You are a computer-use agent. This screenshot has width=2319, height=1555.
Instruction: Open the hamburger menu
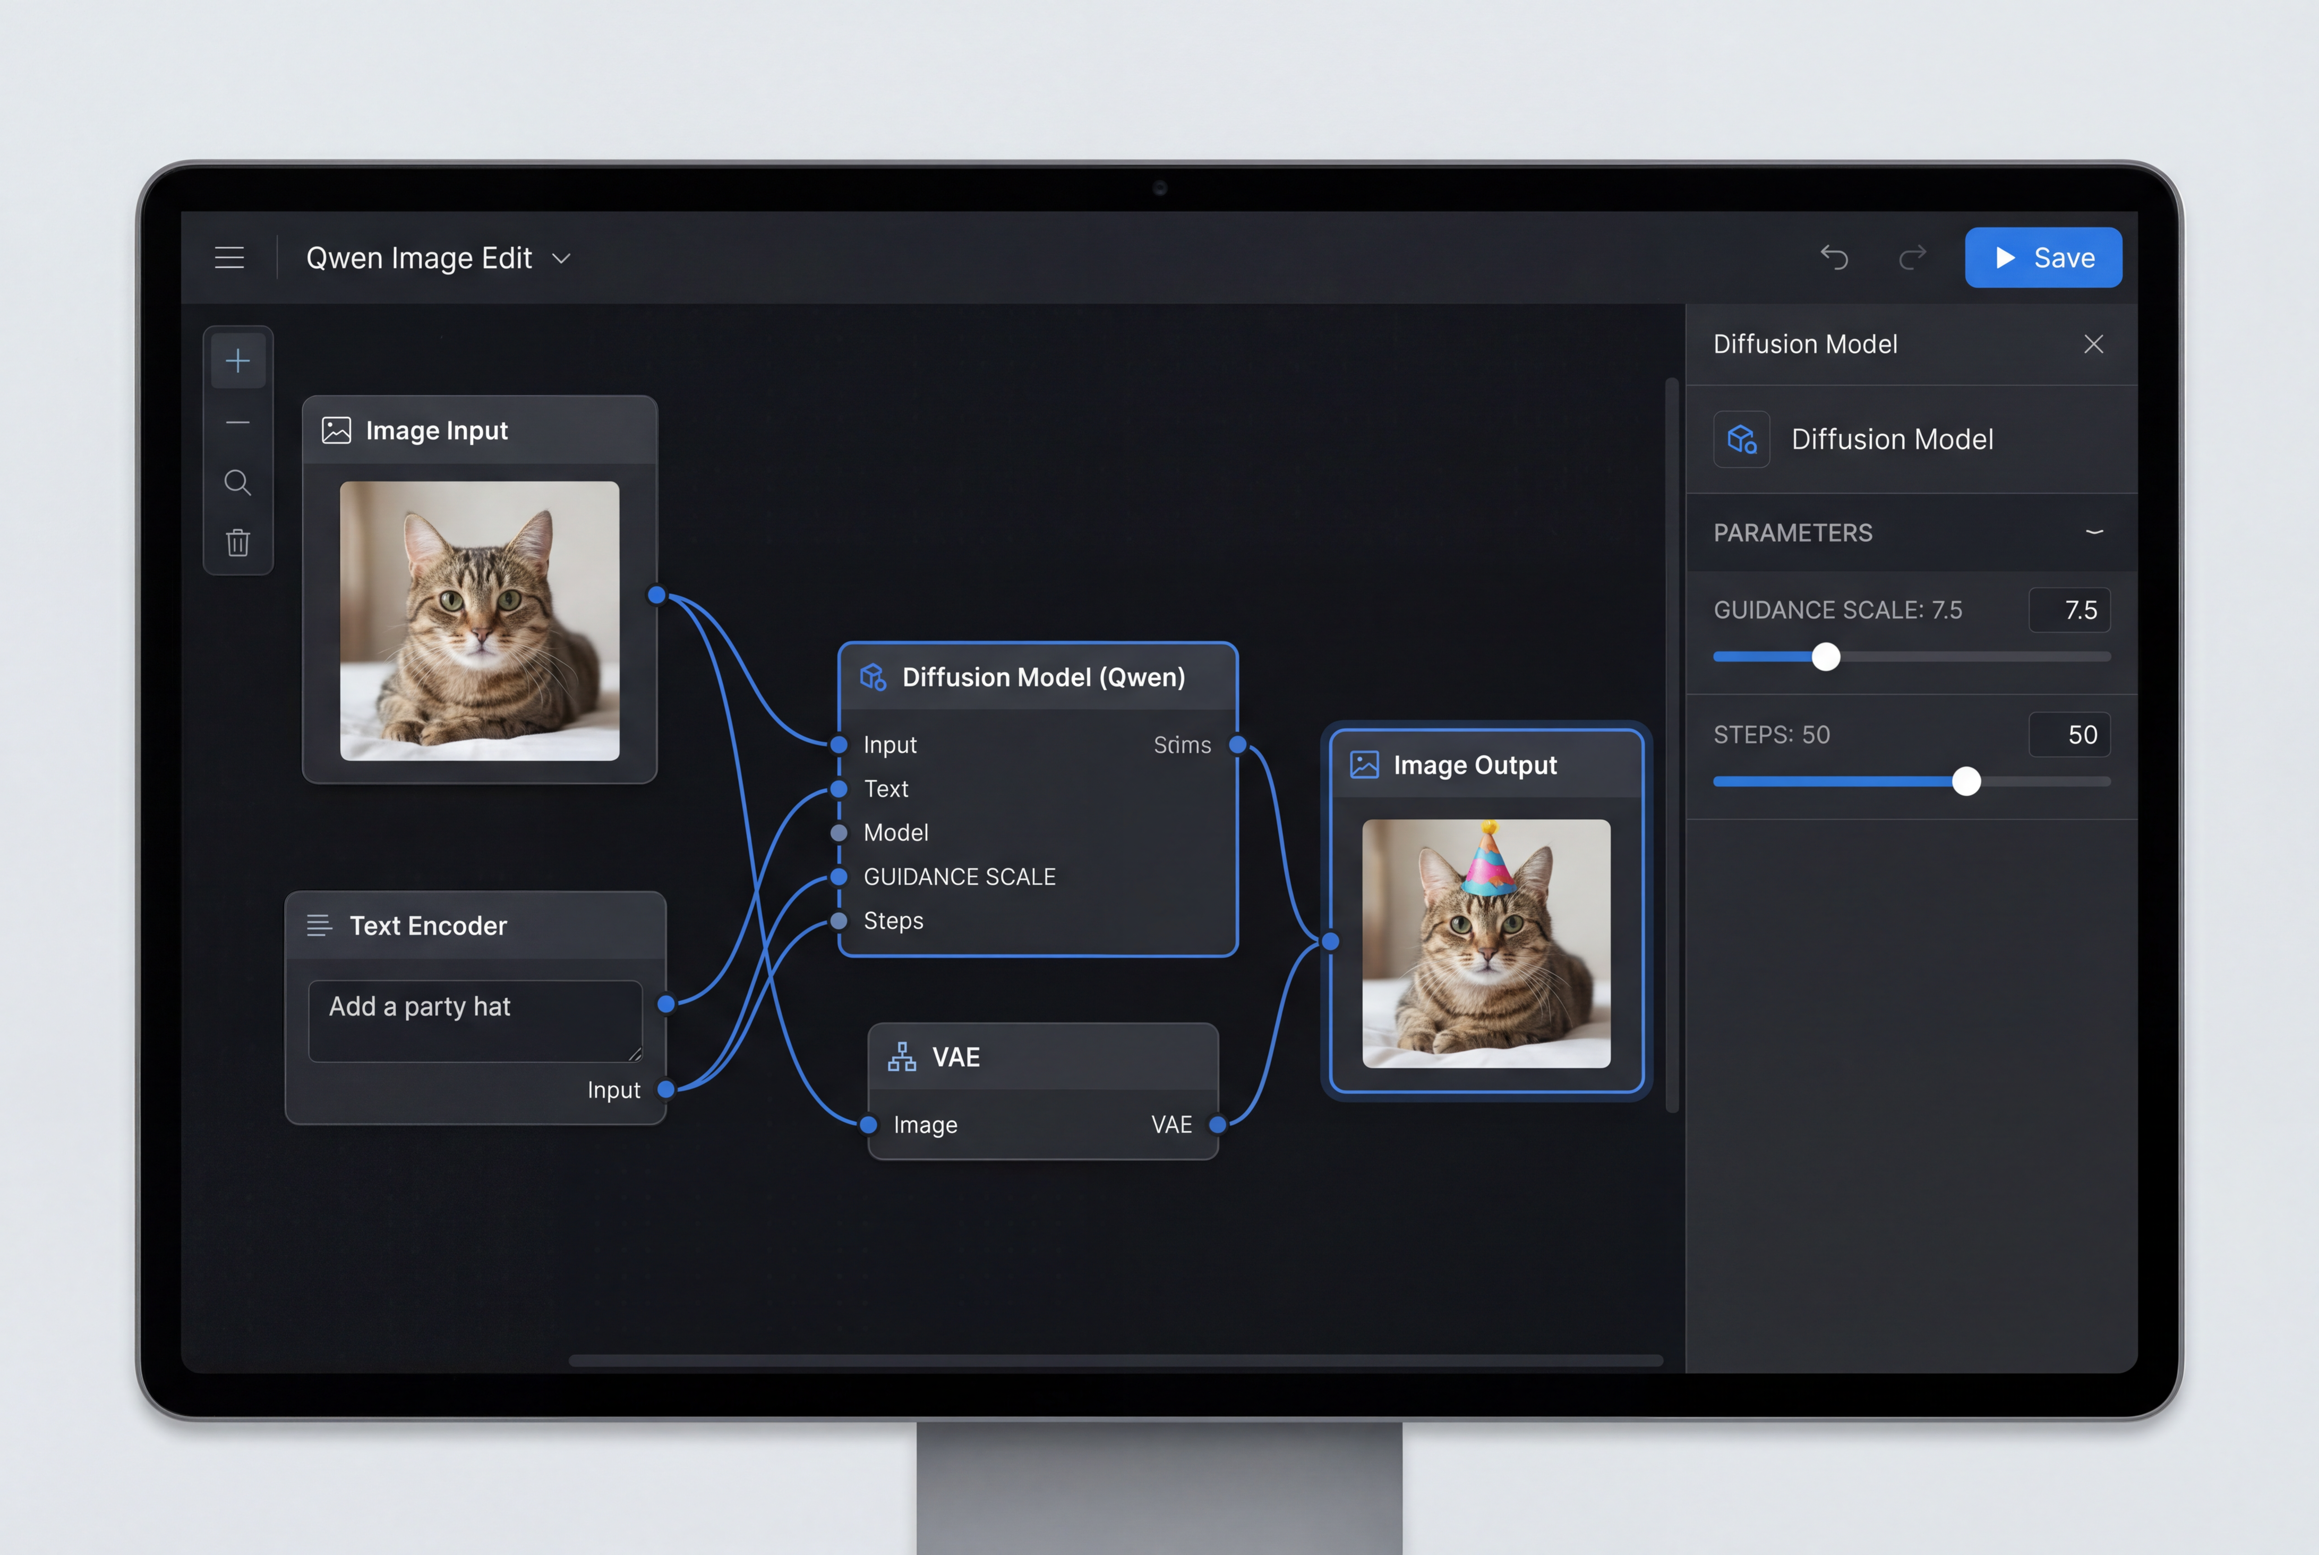point(229,258)
